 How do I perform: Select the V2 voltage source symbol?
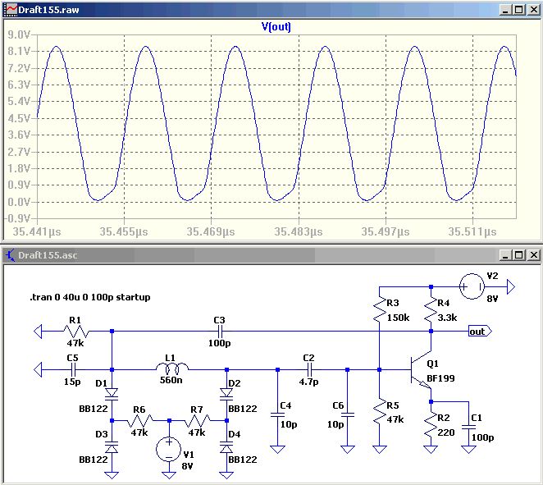472,286
